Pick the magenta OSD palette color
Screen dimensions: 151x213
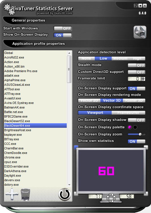(130, 127)
